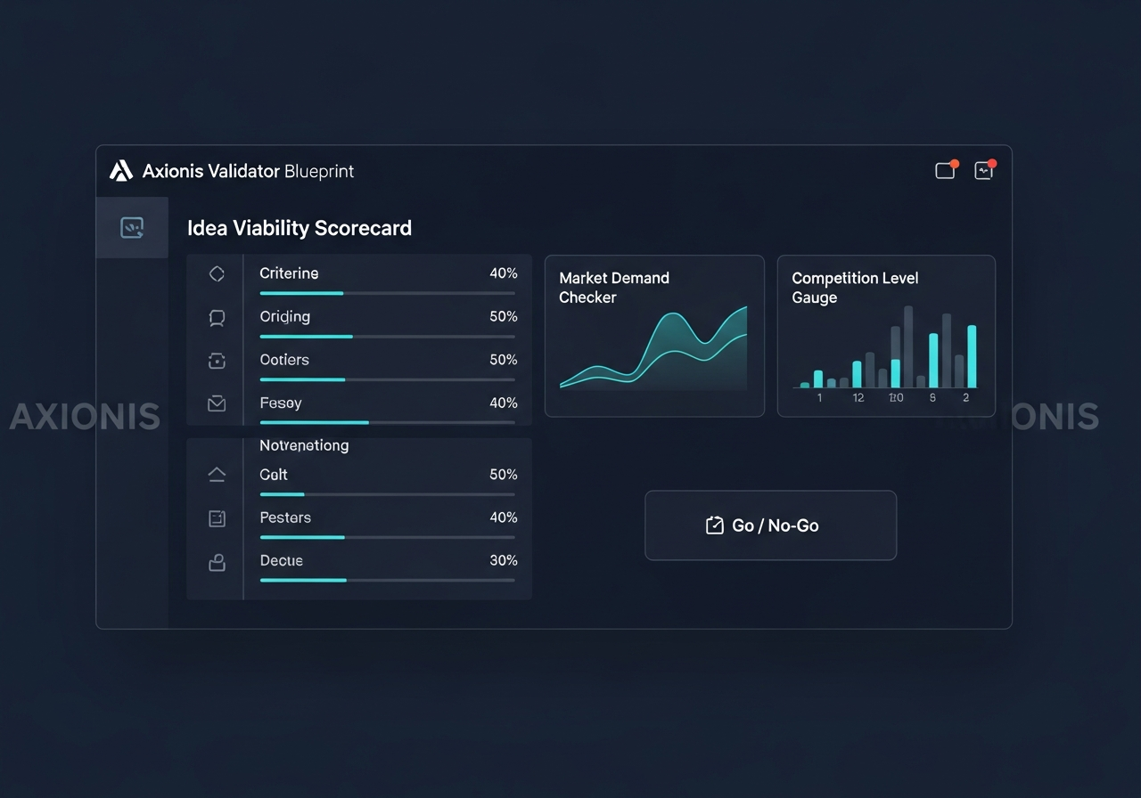
Task: Open the Idea Viability Scorecard heading
Action: [x=300, y=228]
